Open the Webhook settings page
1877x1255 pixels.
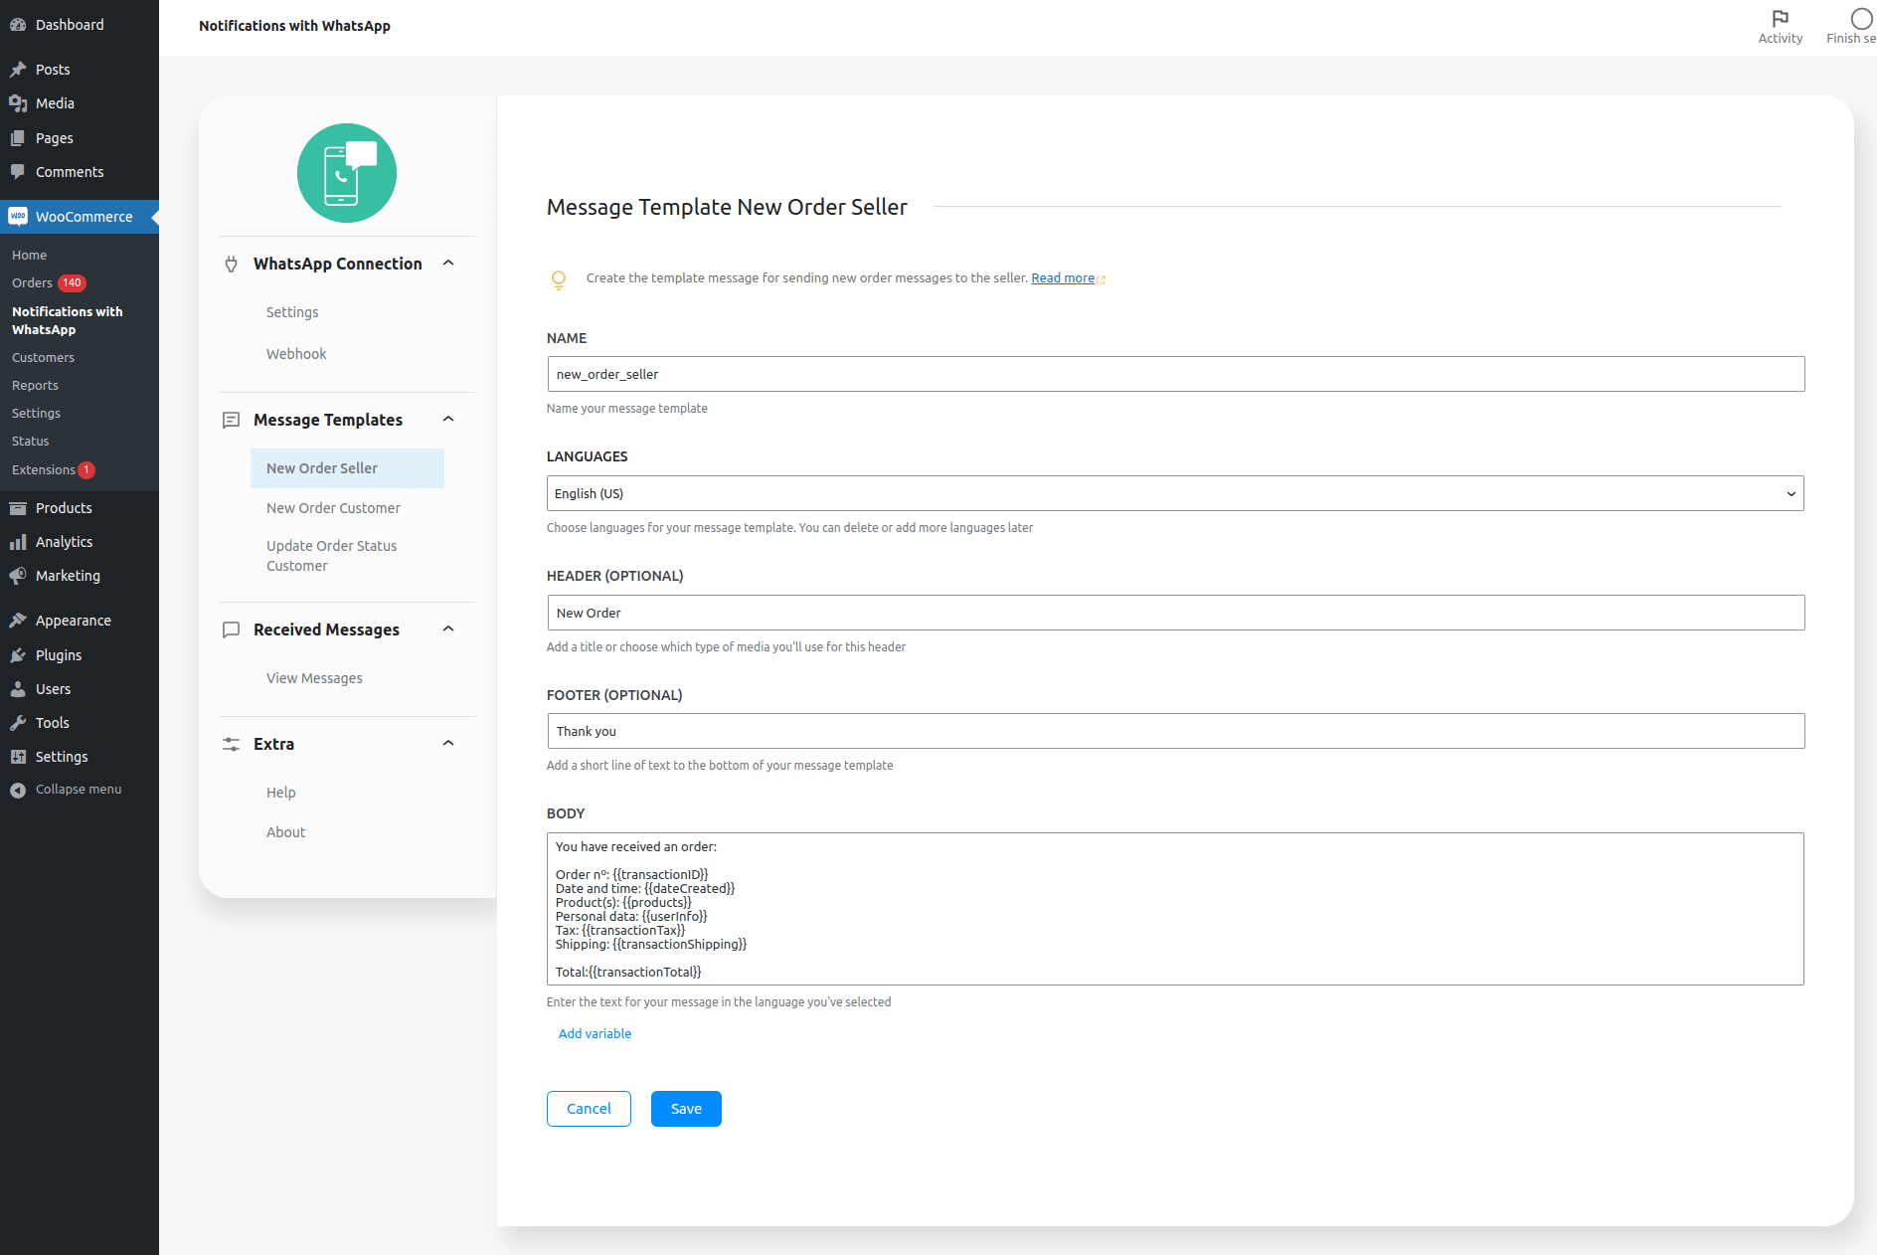point(295,353)
